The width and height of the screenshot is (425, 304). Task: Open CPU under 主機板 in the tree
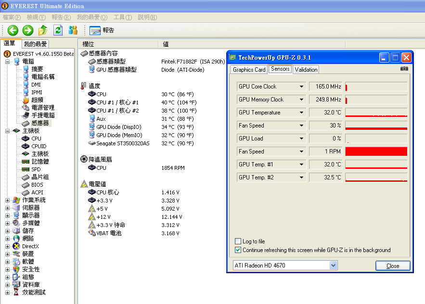36,139
